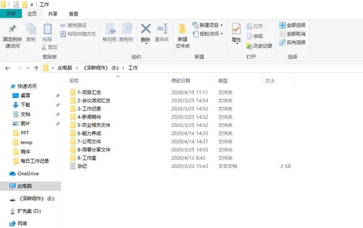Open the New Item dropdown
363x228 pixels.
[x=208, y=25]
